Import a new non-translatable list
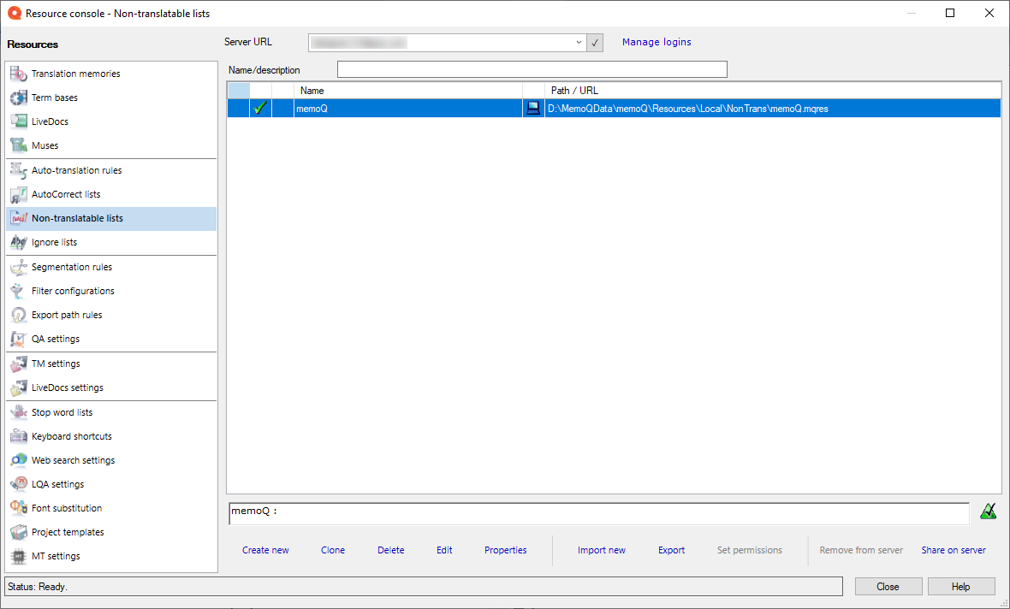 click(602, 550)
